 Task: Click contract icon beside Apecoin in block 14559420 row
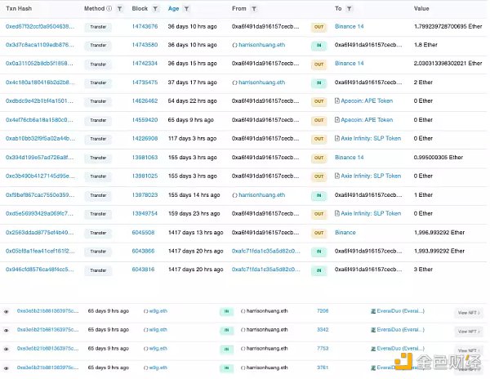(x=336, y=120)
